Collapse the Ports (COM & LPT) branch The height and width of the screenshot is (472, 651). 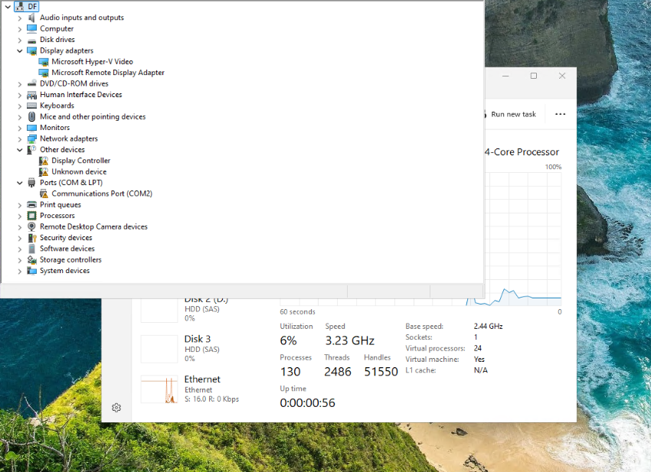[19, 183]
